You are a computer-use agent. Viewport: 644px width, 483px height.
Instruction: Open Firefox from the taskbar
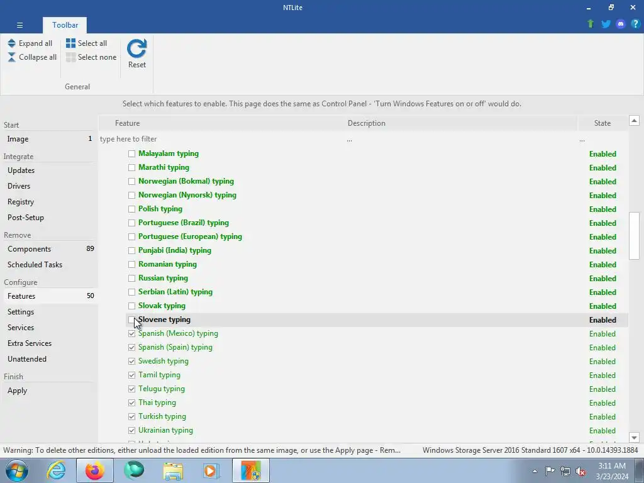[95, 470]
